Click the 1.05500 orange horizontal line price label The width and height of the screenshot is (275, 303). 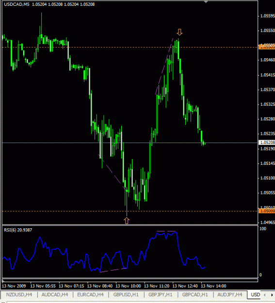(x=266, y=47)
